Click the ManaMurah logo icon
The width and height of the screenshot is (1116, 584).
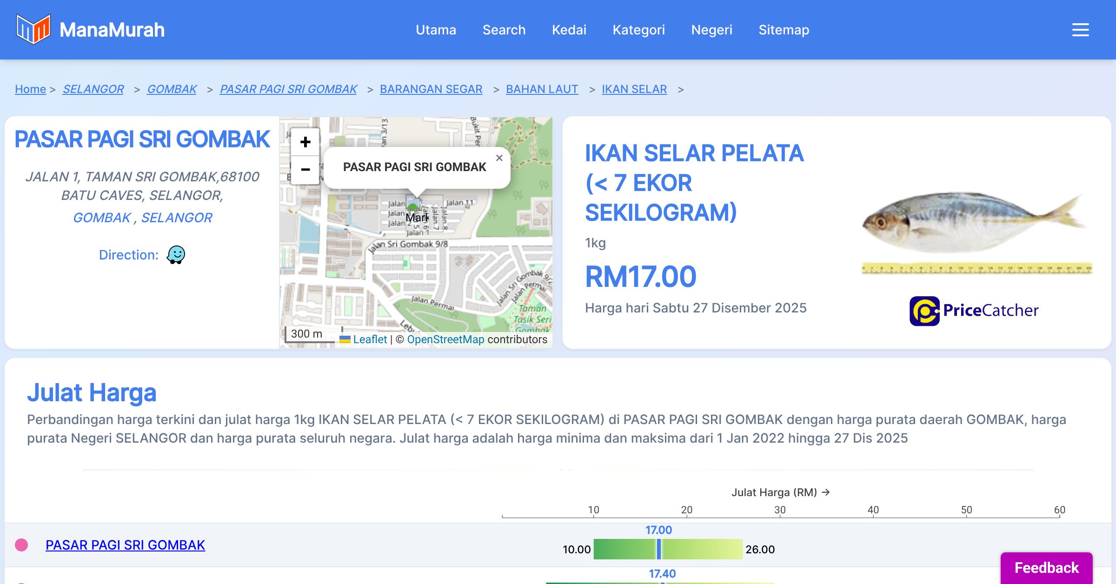point(33,29)
